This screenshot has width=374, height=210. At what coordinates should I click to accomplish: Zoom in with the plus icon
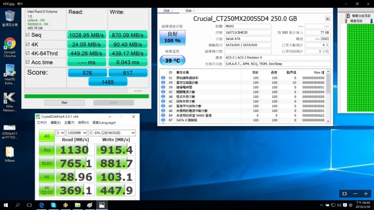coord(366,193)
